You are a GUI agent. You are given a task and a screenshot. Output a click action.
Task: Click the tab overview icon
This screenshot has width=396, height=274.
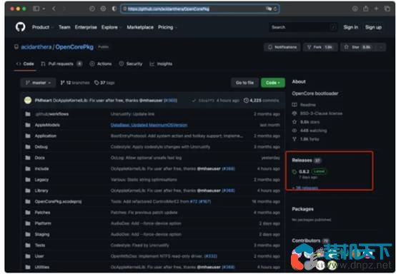click(387, 9)
